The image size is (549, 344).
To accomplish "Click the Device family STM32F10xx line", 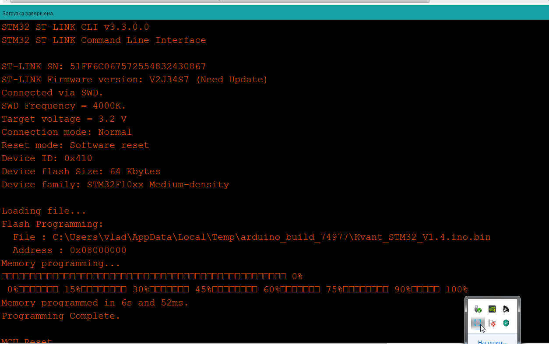I will 115,185.
